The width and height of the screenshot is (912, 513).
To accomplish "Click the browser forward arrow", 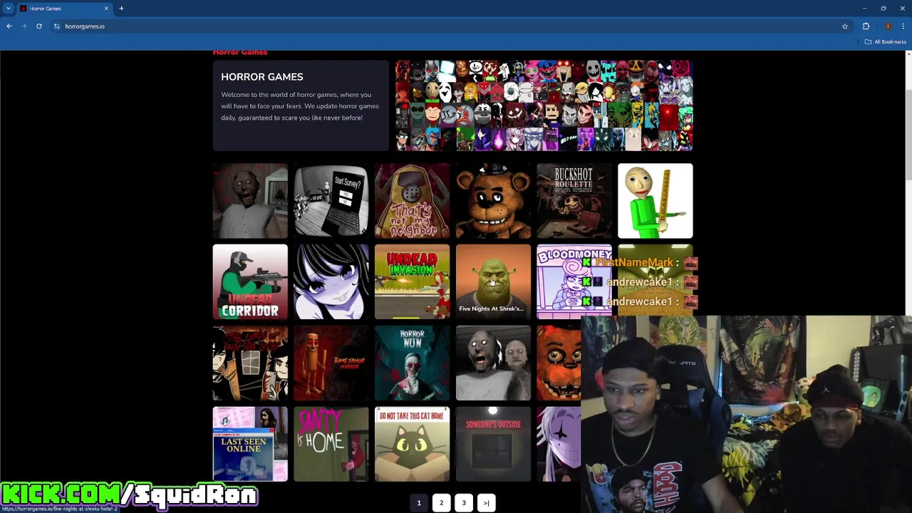I will (x=24, y=26).
